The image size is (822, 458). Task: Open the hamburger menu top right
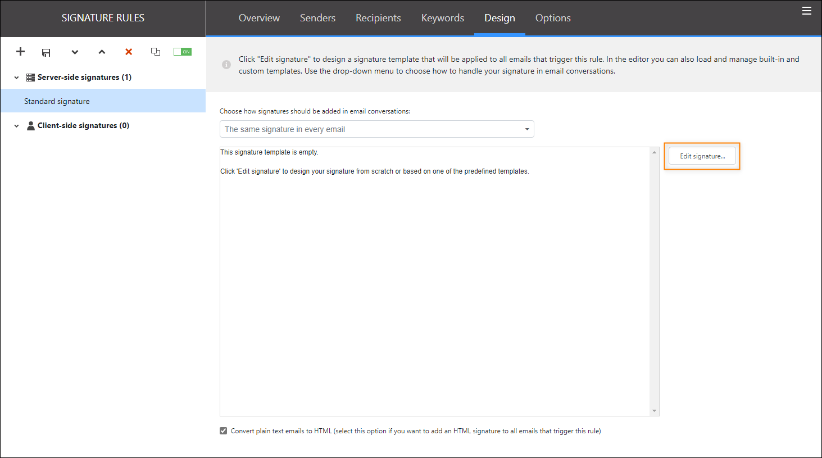point(807,11)
